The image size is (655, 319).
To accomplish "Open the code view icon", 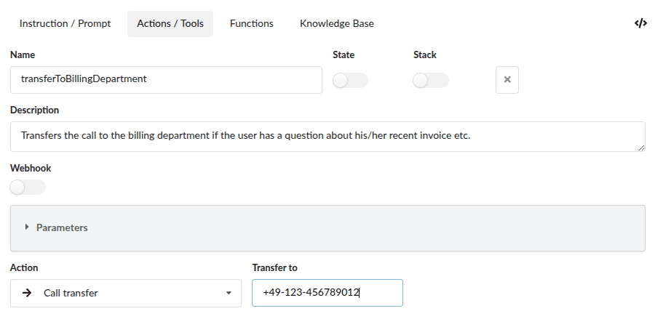I will pyautogui.click(x=640, y=23).
